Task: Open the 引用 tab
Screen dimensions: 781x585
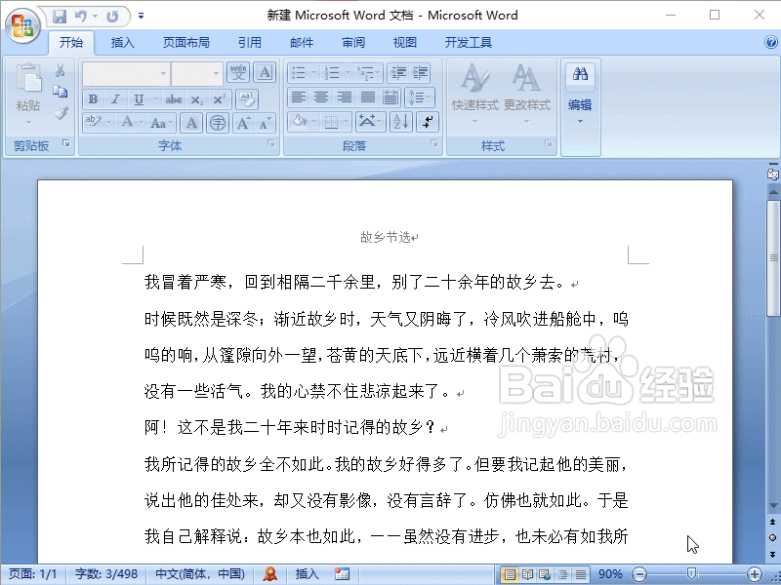Action: pyautogui.click(x=250, y=43)
